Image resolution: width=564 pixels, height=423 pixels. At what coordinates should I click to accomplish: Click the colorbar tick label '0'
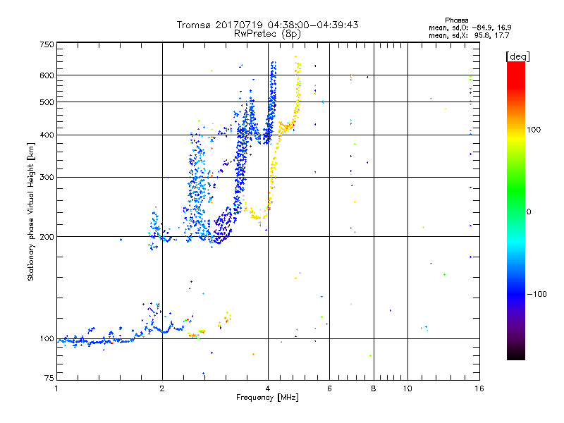[529, 212]
